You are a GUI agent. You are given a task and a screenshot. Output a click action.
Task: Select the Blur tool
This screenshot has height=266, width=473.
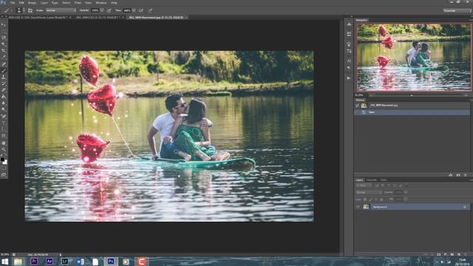click(4, 103)
